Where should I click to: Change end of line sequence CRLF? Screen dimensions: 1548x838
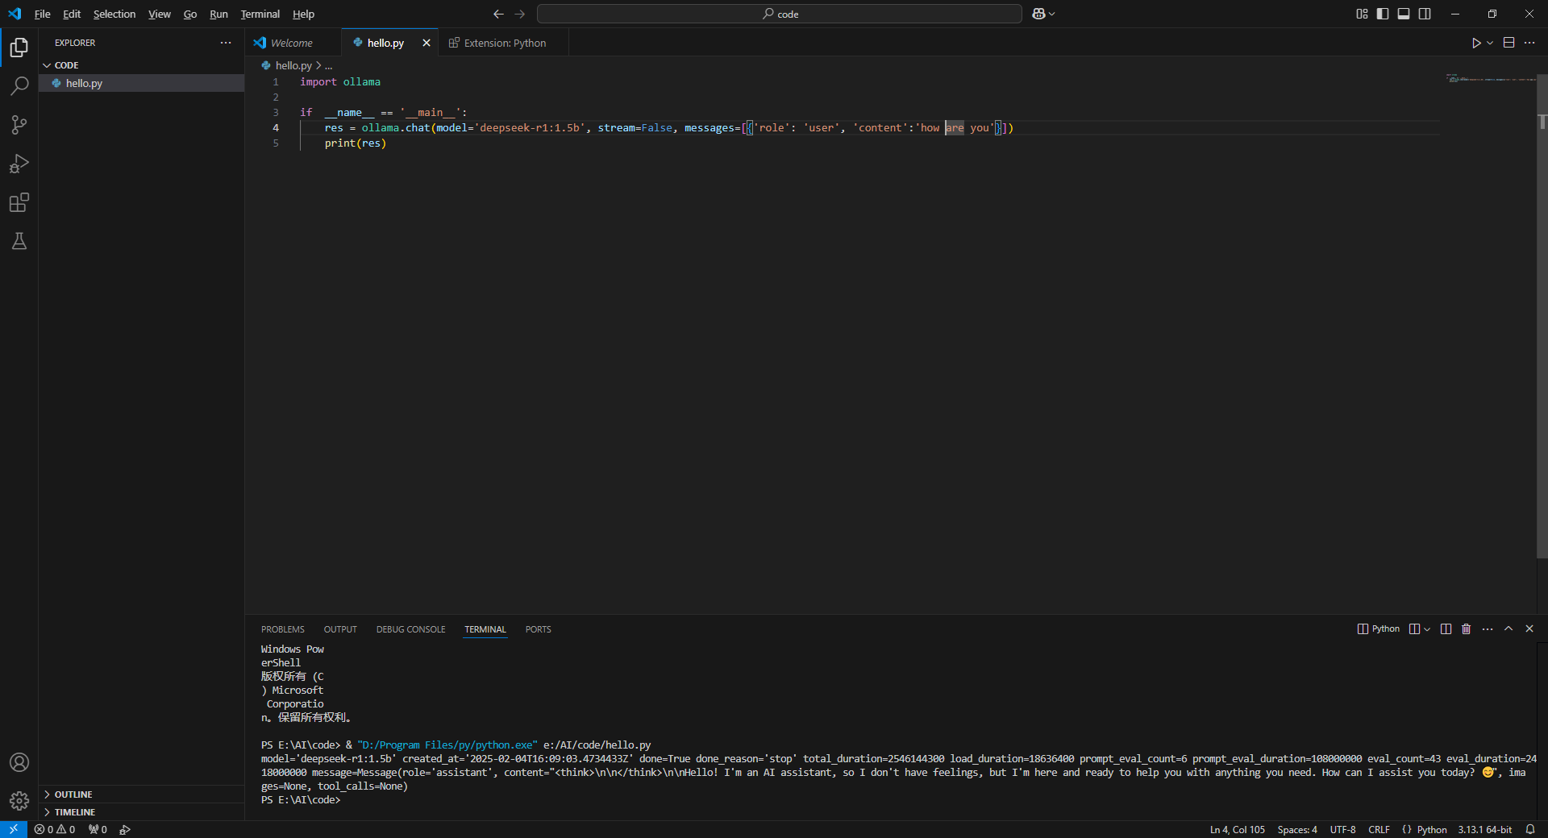coord(1379,829)
